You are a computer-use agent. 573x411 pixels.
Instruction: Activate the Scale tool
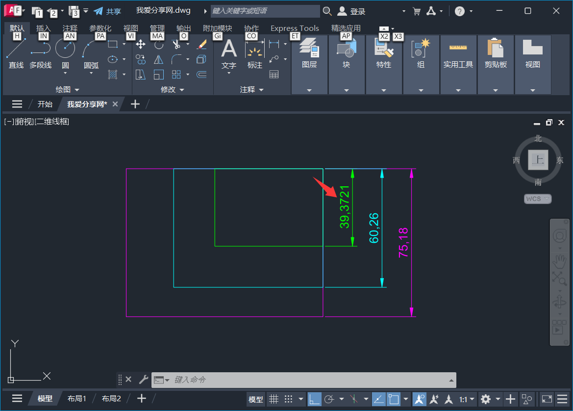(159, 75)
